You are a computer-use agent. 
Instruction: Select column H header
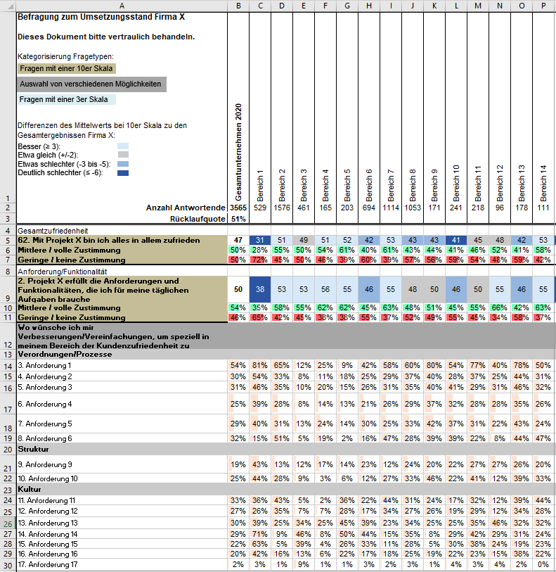click(369, 6)
